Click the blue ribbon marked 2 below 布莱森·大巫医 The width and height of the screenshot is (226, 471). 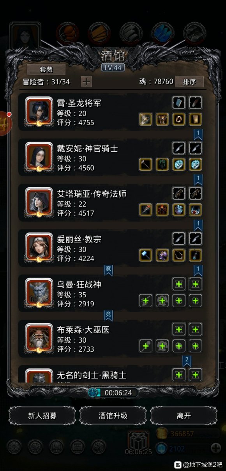[x=187, y=361]
